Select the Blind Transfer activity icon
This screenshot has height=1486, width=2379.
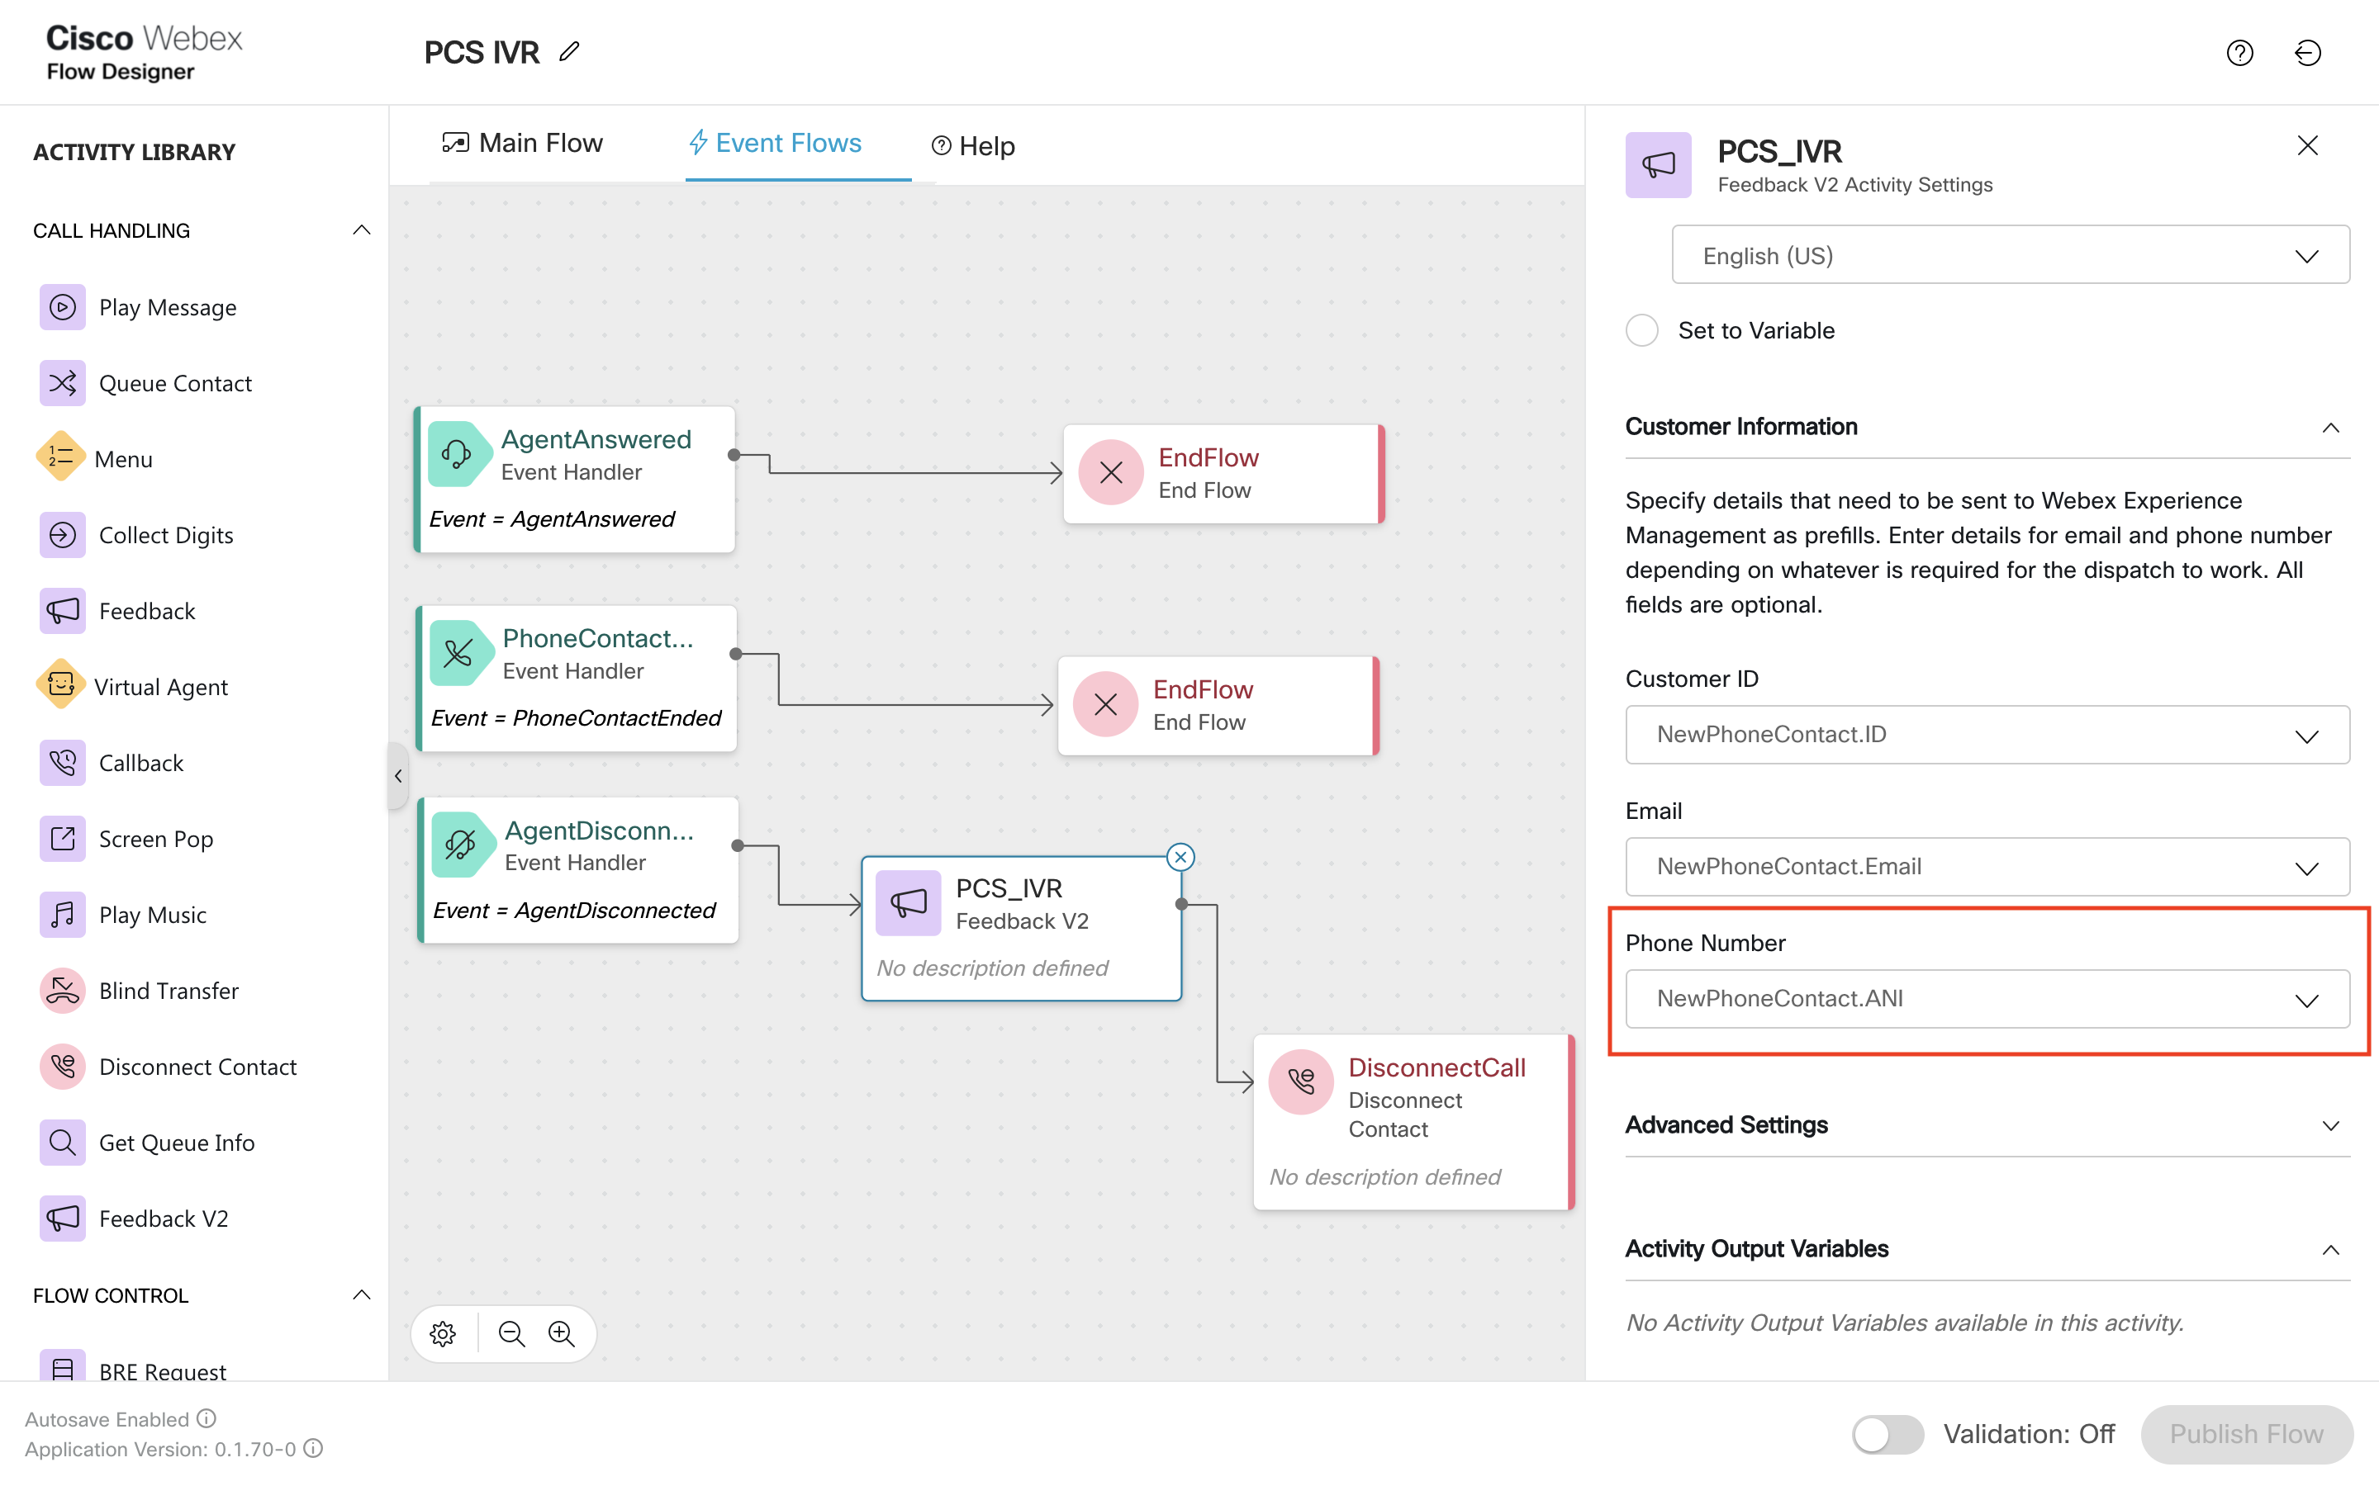coord(62,991)
